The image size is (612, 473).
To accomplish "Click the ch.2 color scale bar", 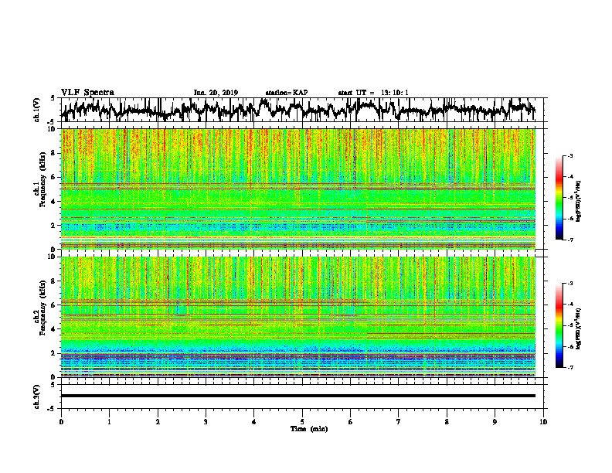I will [559, 325].
